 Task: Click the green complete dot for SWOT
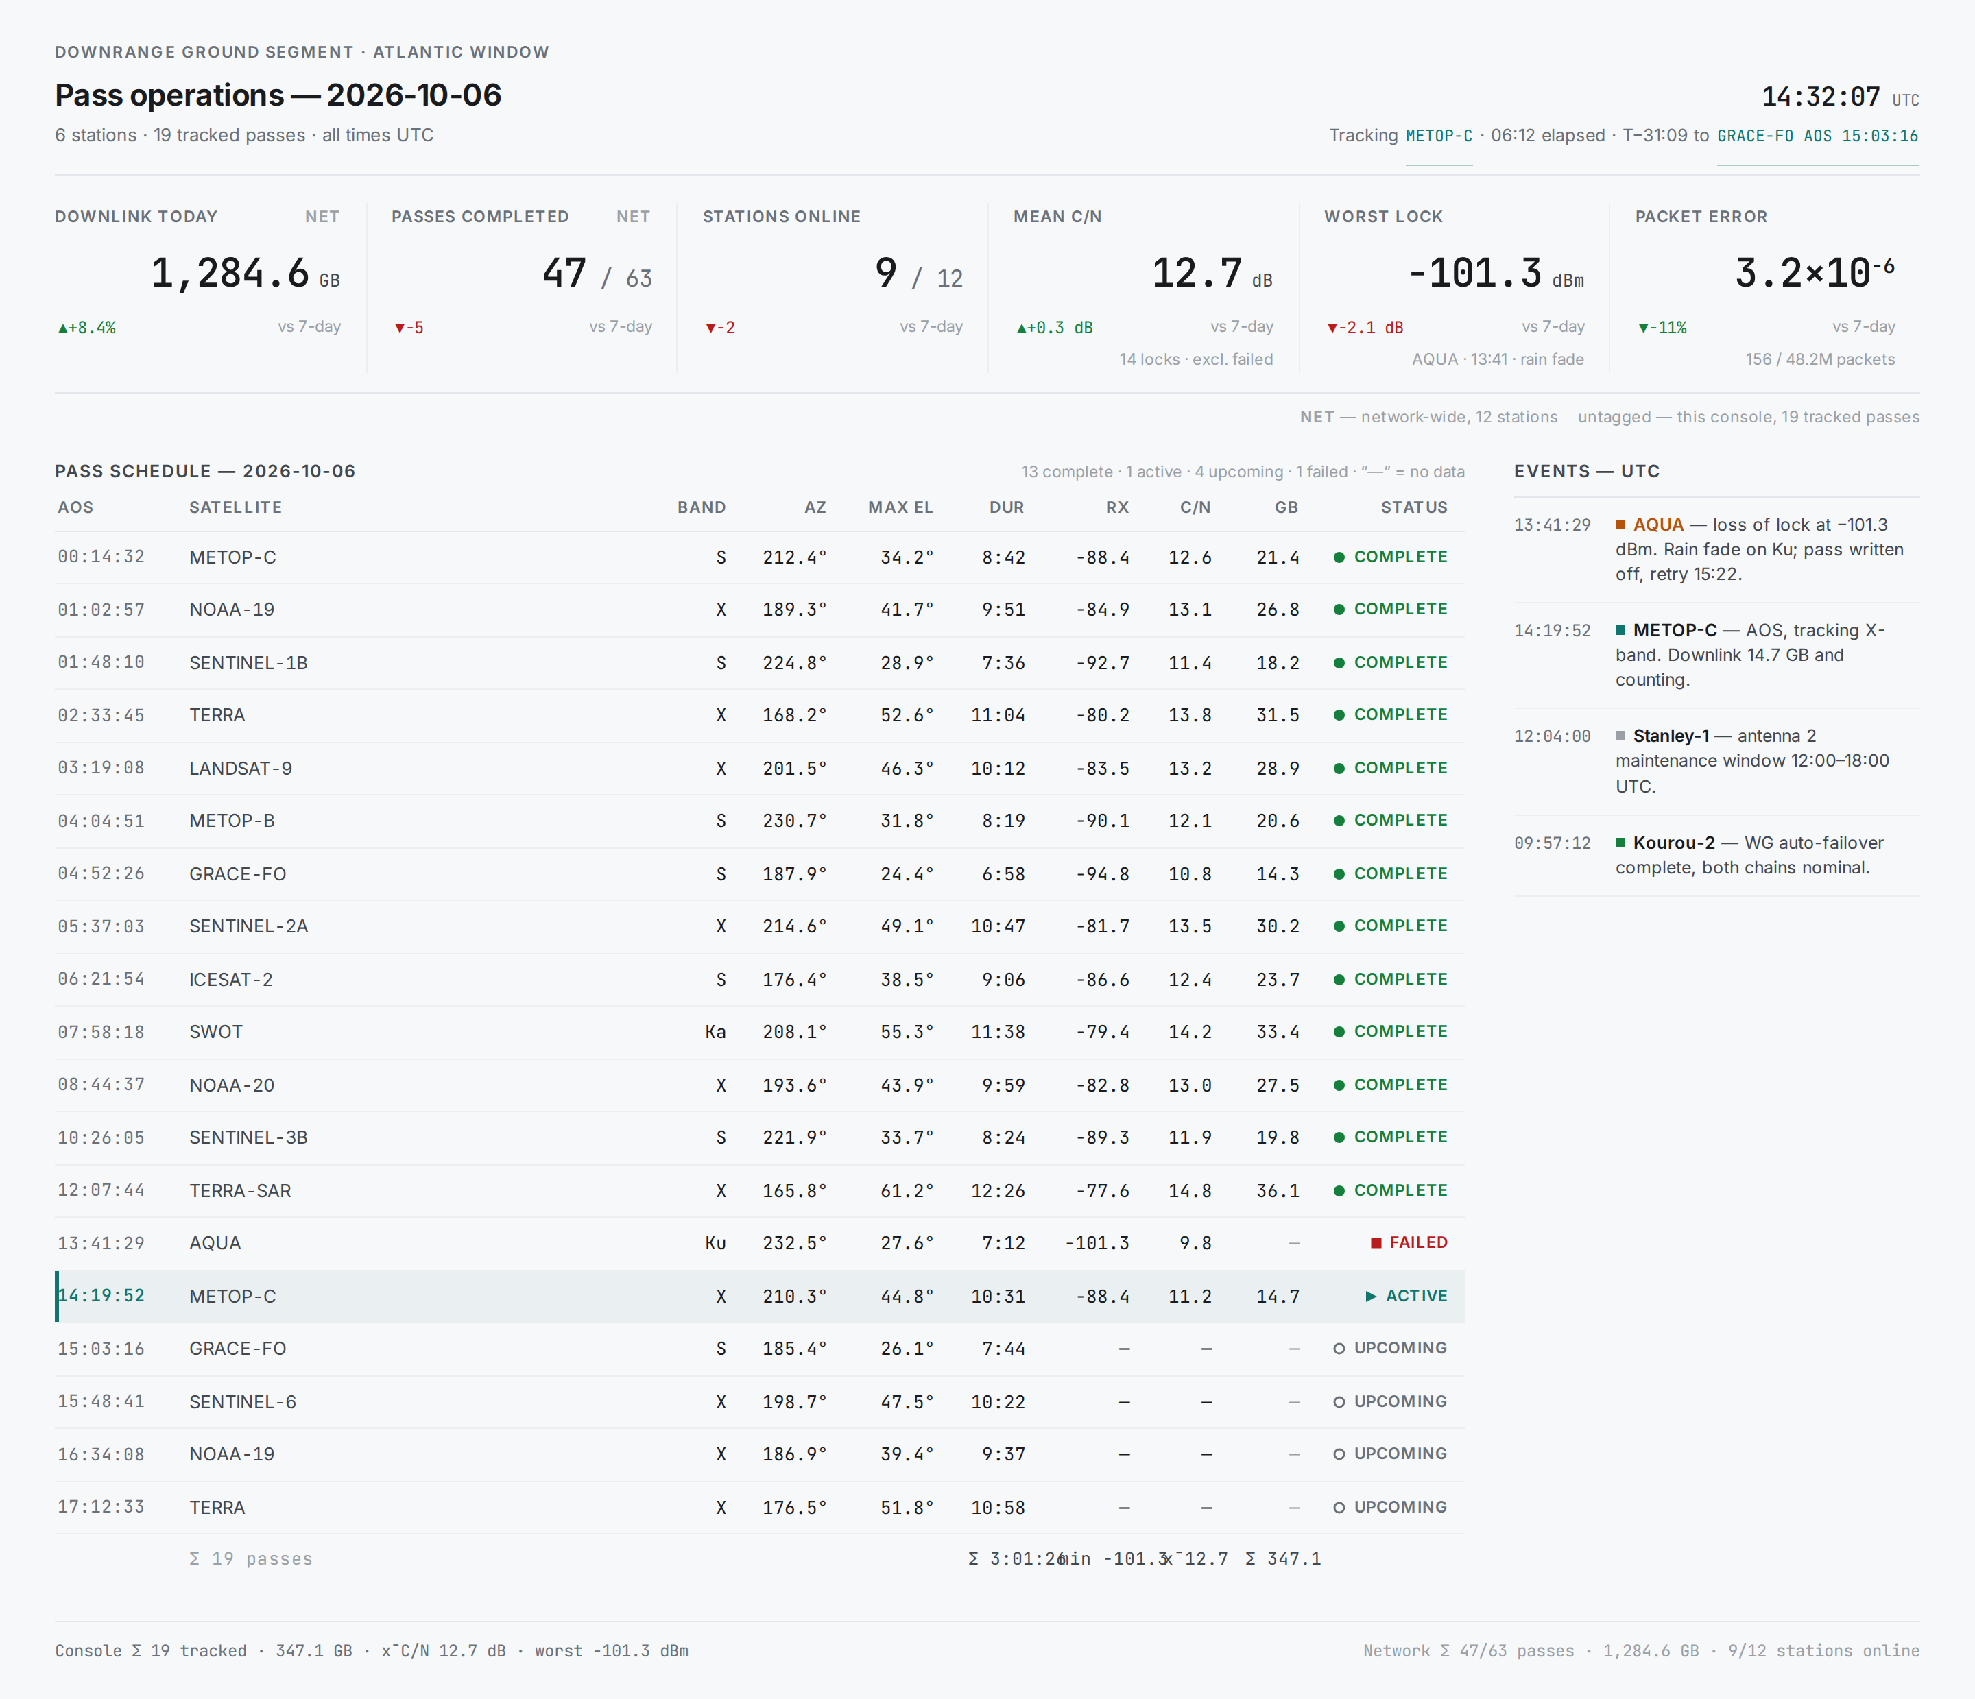coord(1339,1032)
